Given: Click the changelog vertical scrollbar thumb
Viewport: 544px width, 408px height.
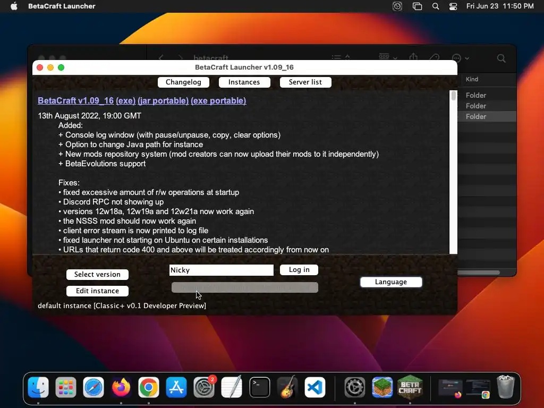Looking at the screenshot, I should tap(454, 96).
